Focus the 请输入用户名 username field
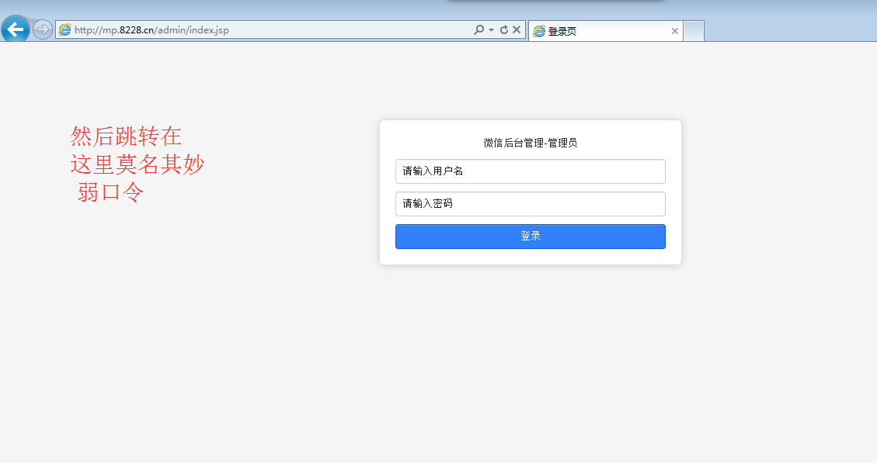877x463 pixels. 531,171
